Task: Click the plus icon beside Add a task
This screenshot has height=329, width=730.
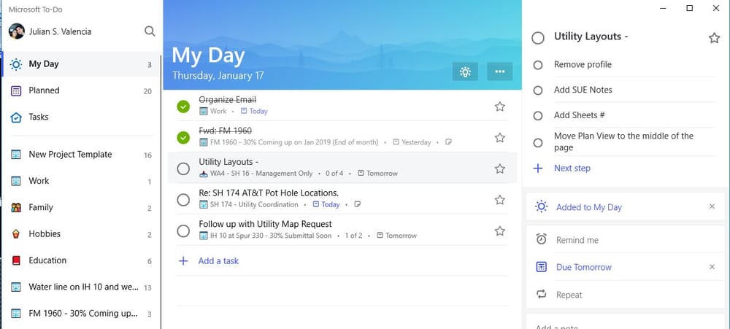Action: coord(183,261)
